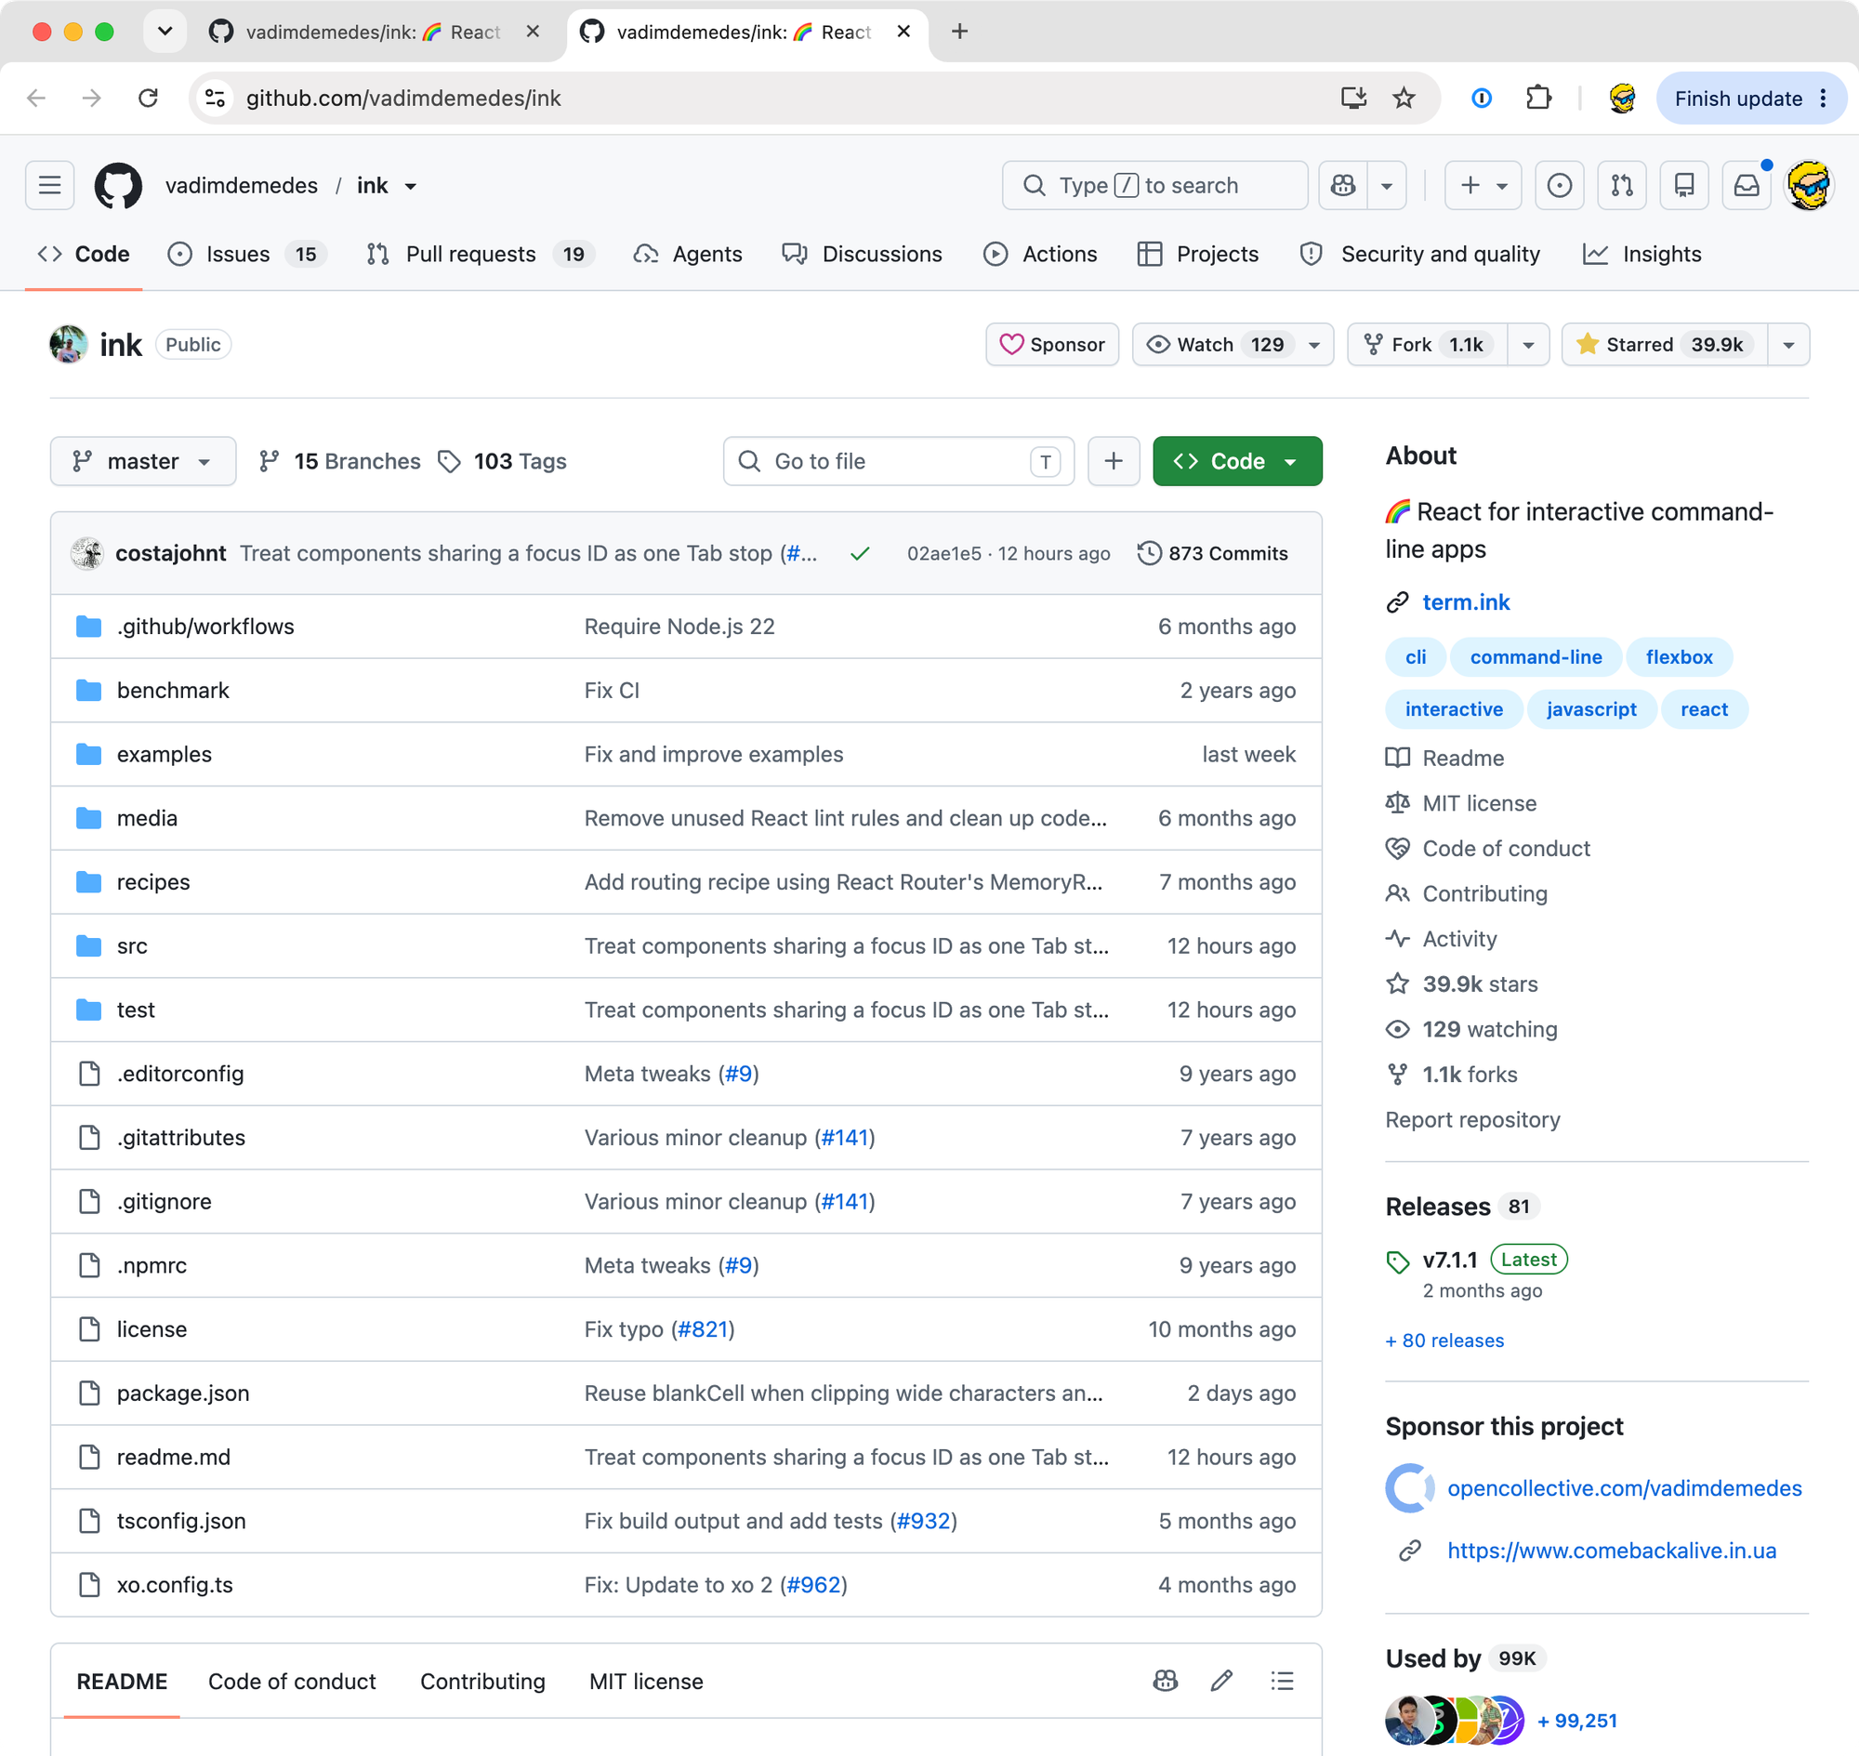Image resolution: width=1859 pixels, height=1756 pixels.
Task: Open the ink repo name dropdown caret
Action: click(410, 186)
